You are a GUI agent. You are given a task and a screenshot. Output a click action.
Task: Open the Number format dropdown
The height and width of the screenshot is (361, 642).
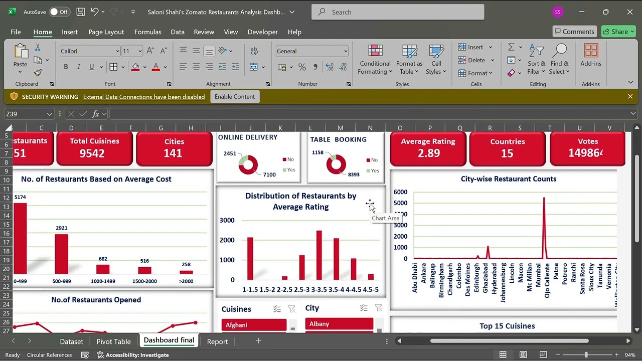(x=345, y=51)
